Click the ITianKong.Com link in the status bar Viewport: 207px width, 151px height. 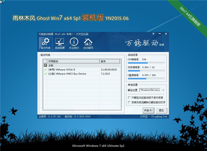pos(158,116)
